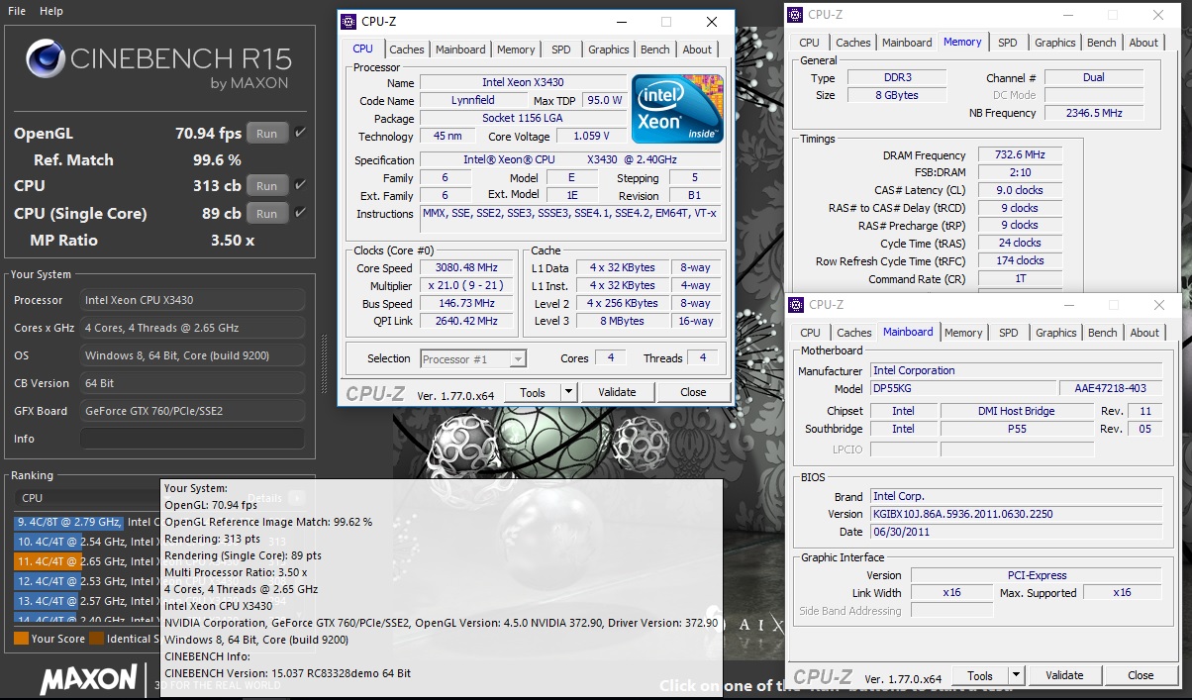Click the DRAM Frequency value 732.6 MHz

point(1020,155)
